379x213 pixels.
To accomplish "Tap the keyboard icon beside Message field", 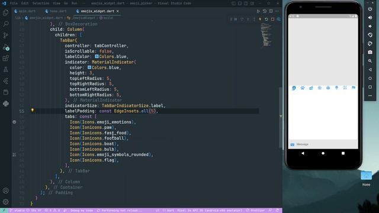I will (293, 144).
